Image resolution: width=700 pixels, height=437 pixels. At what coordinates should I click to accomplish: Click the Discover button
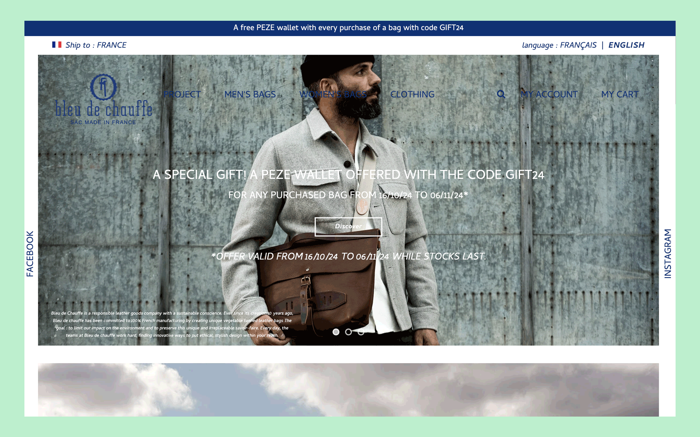348,227
